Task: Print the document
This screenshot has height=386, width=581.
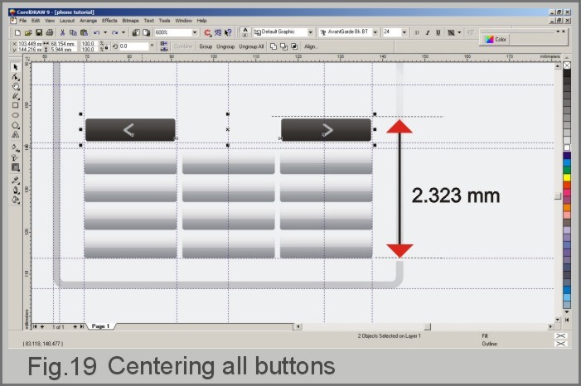Action: pos(49,32)
